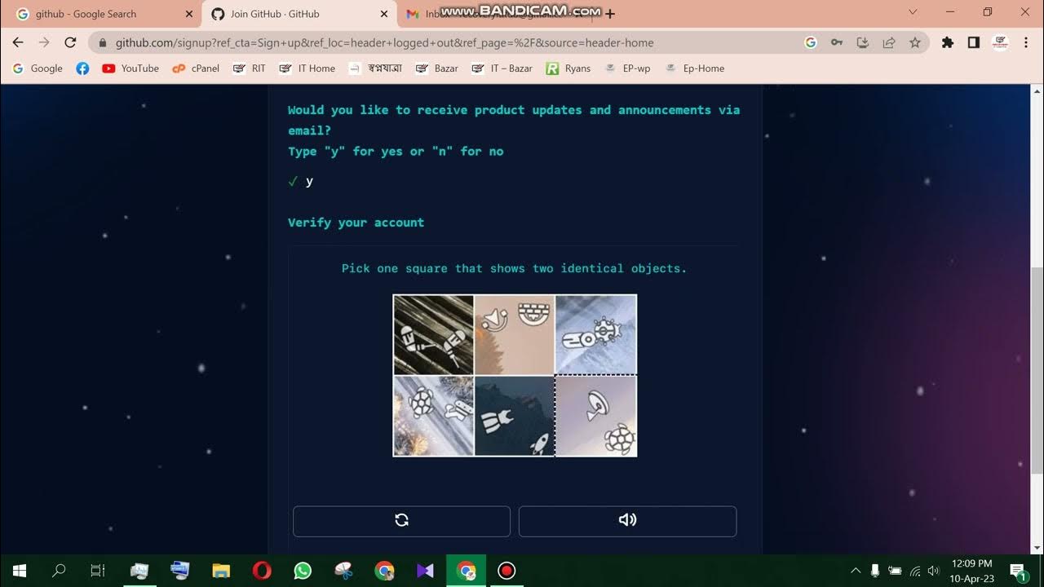Share this page using the share icon

click(889, 42)
